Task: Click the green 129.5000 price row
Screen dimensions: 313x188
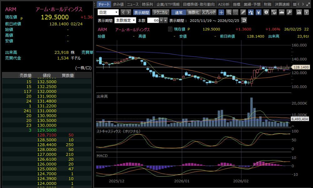Action: coord(47,130)
